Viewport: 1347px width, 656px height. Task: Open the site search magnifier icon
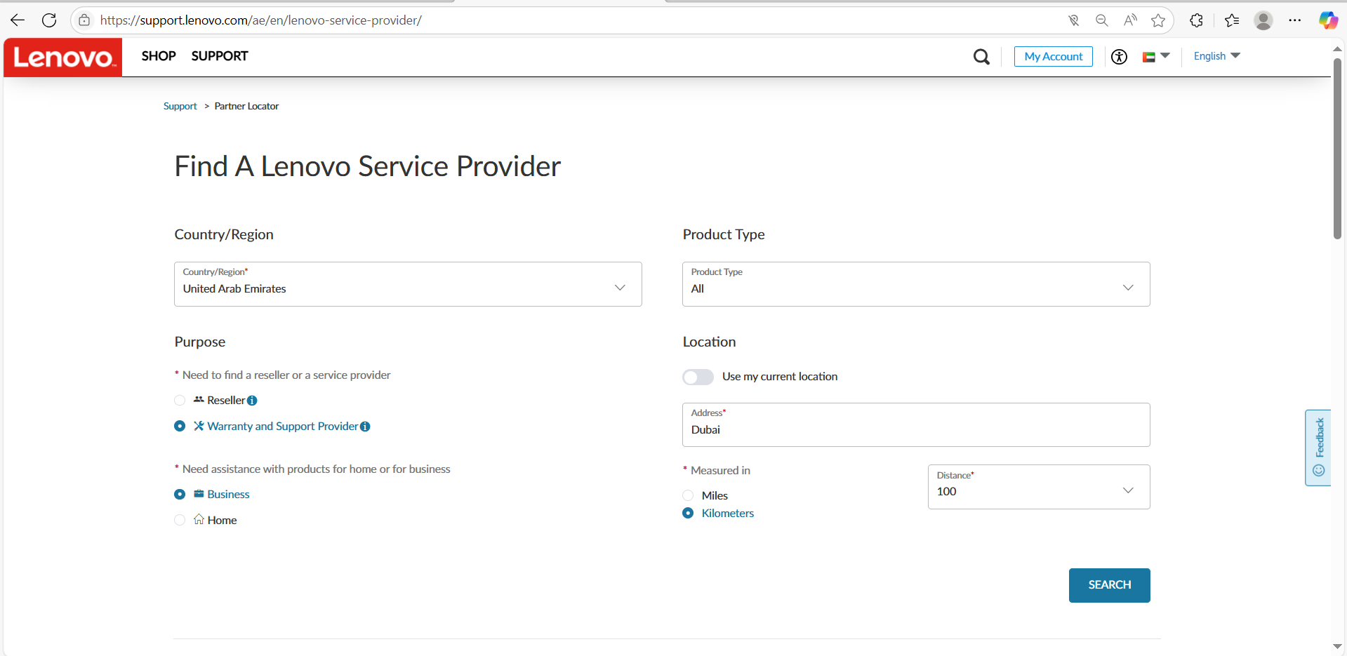(981, 57)
